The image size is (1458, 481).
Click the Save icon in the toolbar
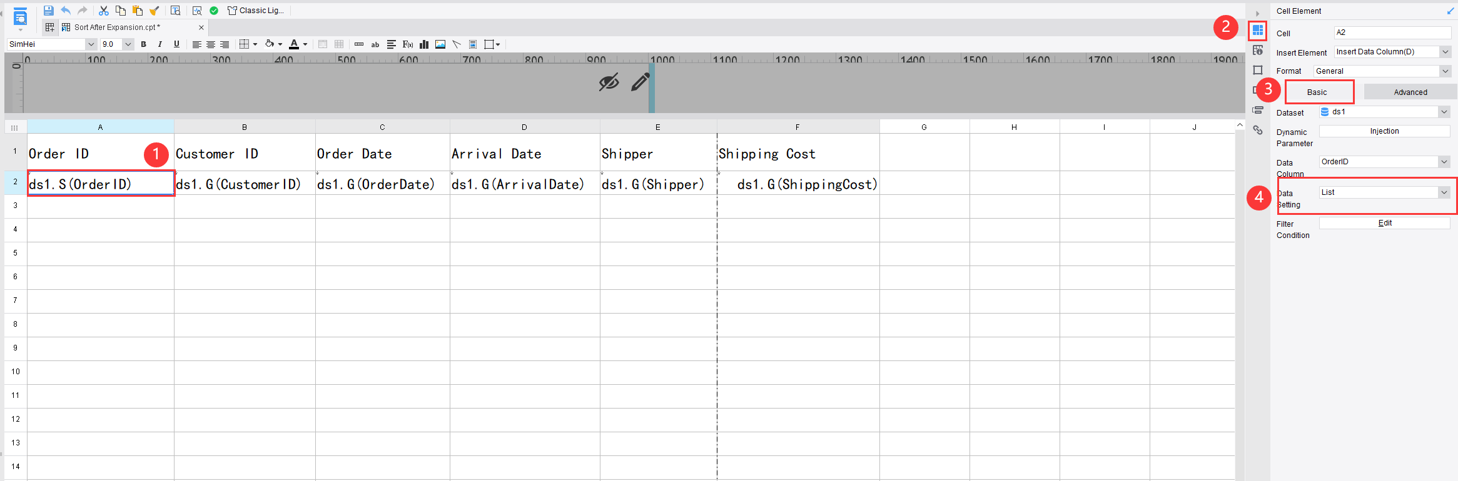point(48,11)
